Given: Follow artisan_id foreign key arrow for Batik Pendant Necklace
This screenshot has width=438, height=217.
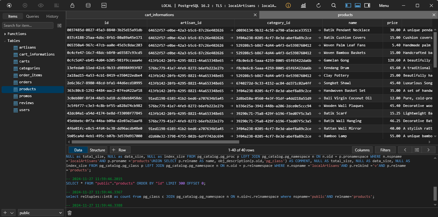Looking at the screenshot, I should 232,30.
